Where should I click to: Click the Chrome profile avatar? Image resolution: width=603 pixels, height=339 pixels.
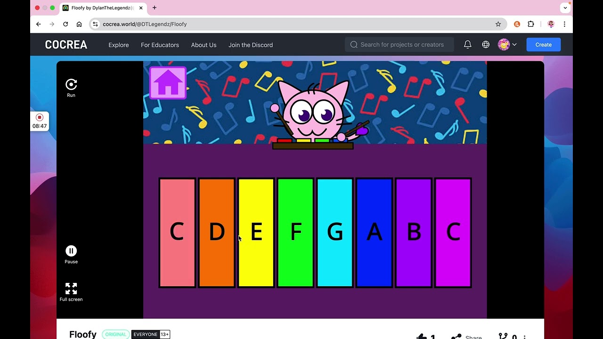click(x=551, y=24)
